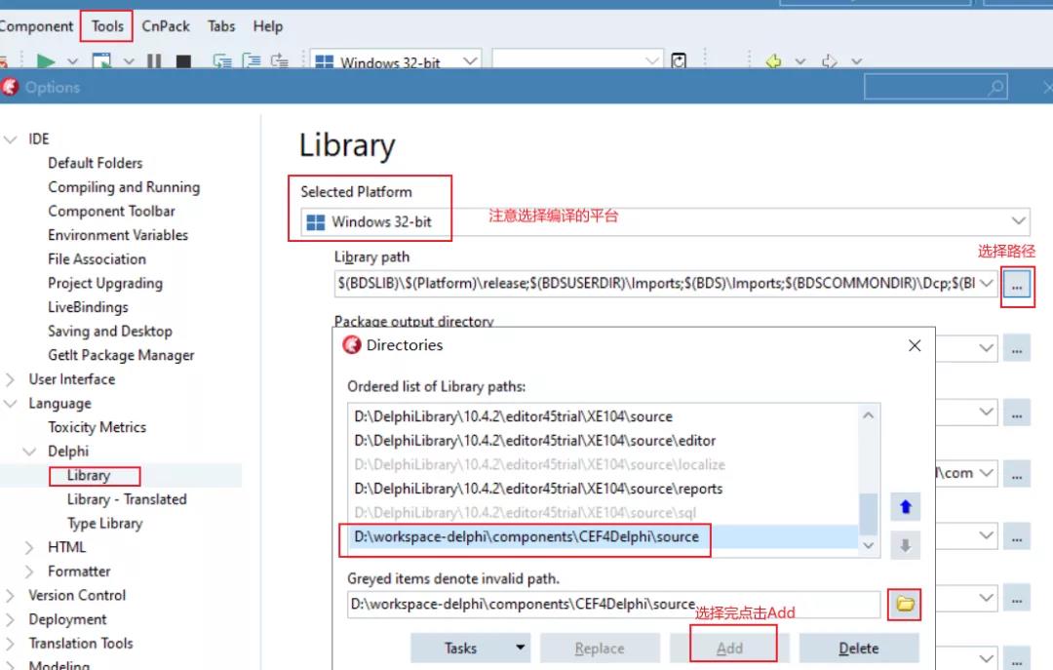Image resolution: width=1053 pixels, height=670 pixels.
Task: Open the Library path history dropdown arrow
Action: [x=986, y=283]
